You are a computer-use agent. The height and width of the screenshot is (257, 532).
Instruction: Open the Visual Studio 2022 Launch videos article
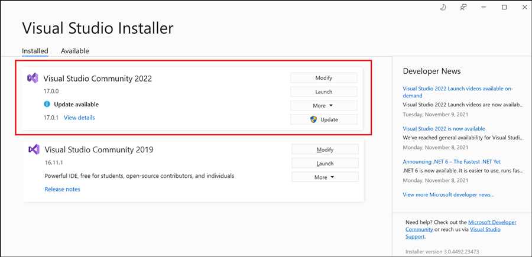(x=458, y=92)
